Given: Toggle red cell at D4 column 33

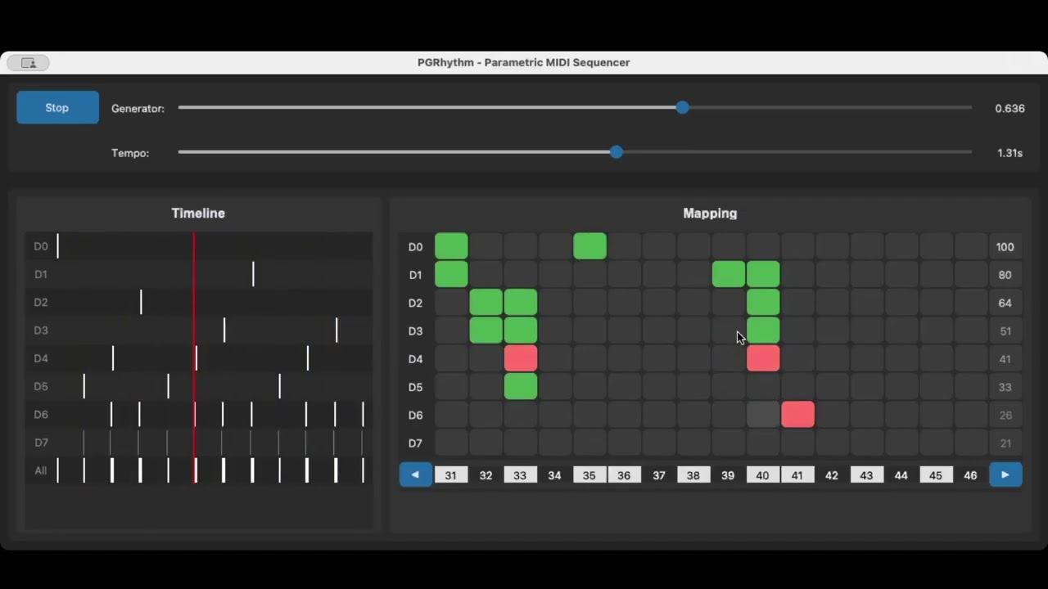Looking at the screenshot, I should click(x=521, y=358).
